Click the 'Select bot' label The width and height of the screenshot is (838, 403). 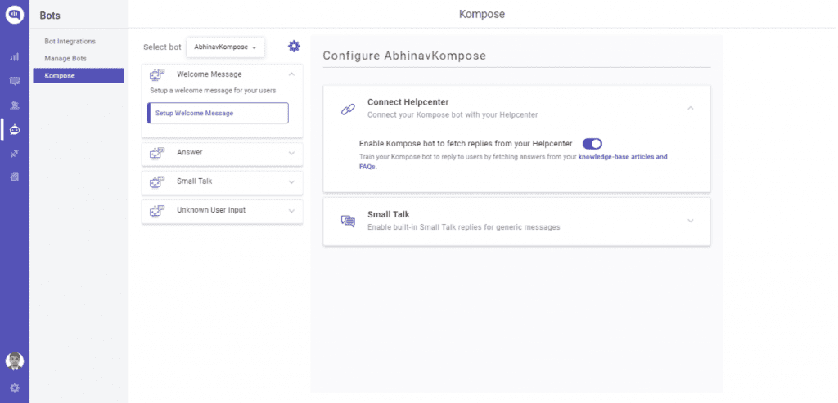click(x=163, y=47)
